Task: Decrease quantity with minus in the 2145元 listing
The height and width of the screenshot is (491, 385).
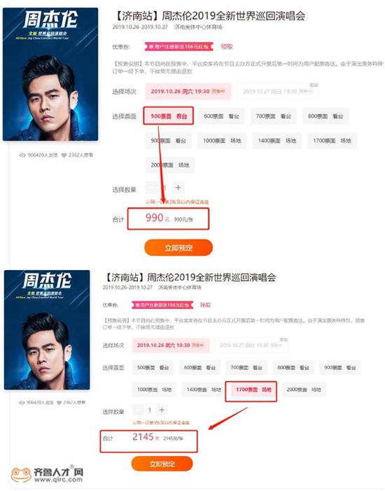Action: point(137,410)
